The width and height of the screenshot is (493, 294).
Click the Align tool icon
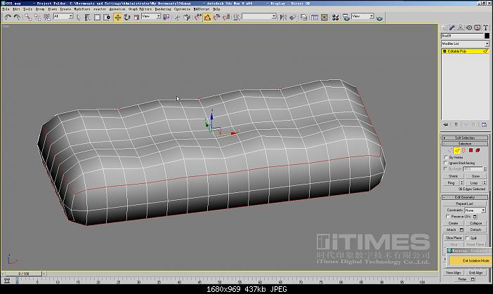click(293, 18)
